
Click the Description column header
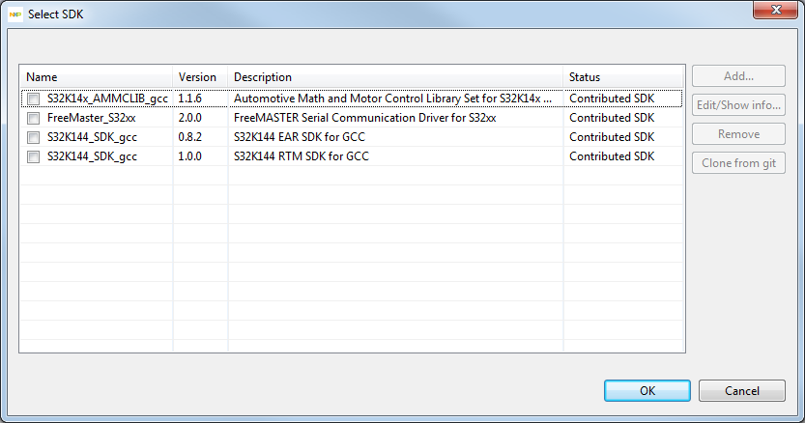pos(395,77)
